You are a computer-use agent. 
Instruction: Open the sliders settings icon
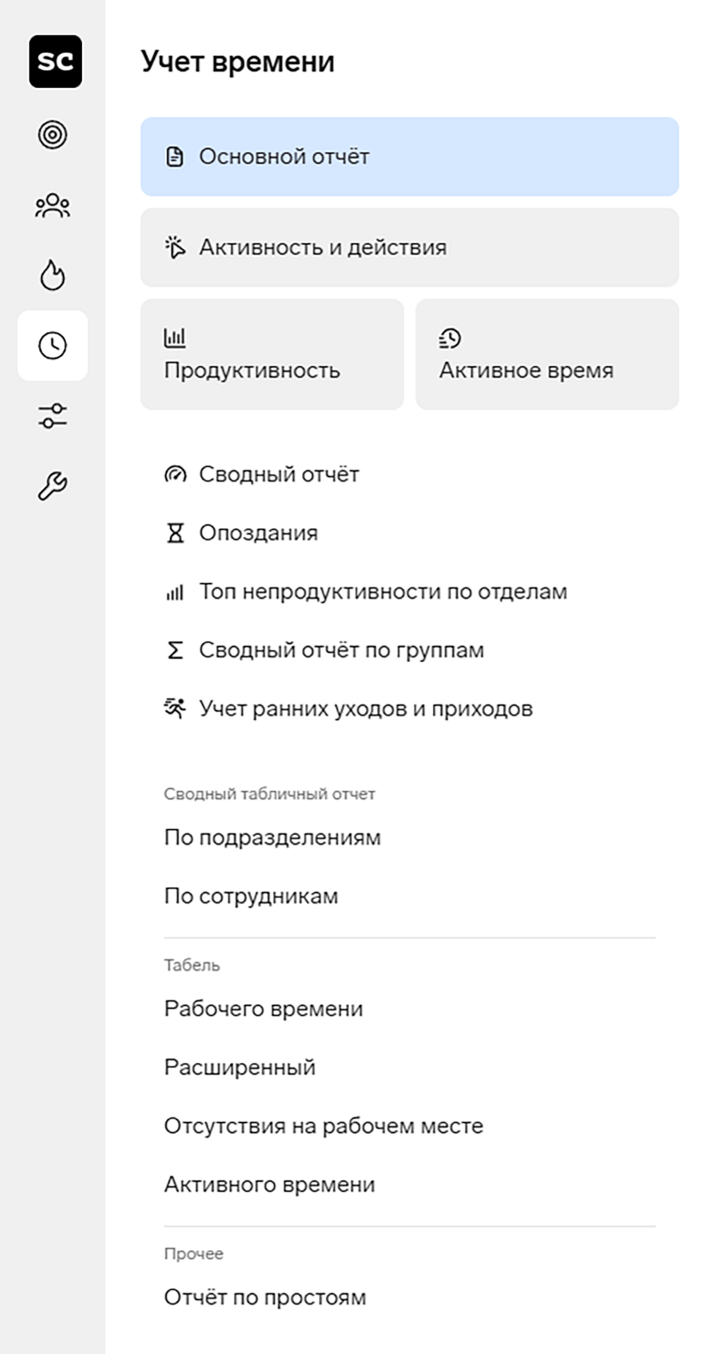coord(53,415)
